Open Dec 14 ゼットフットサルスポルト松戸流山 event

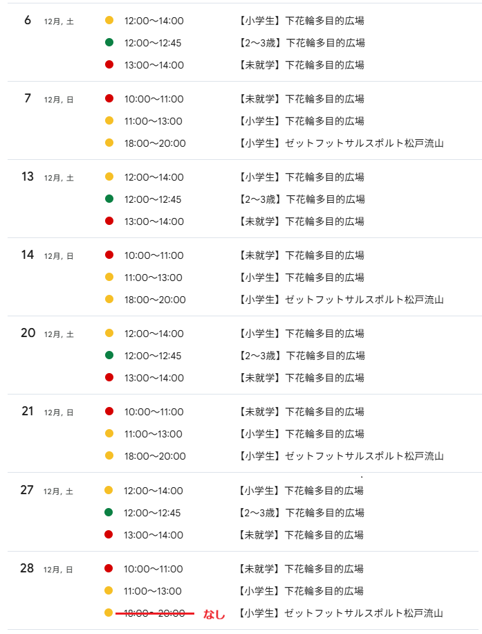[341, 300]
